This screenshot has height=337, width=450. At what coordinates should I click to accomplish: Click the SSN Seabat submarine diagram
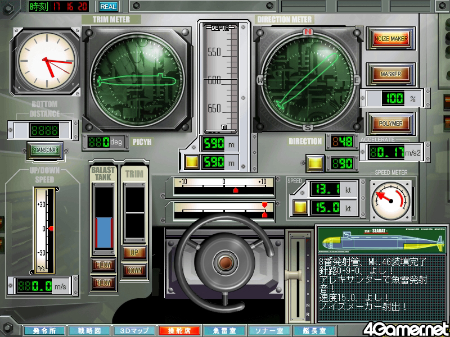(381, 241)
